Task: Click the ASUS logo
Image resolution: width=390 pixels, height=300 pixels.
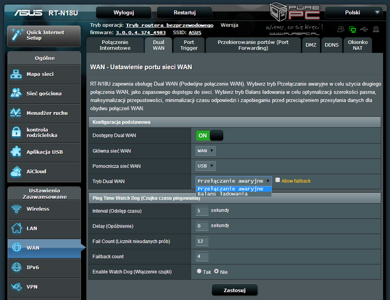Action: tap(28, 12)
